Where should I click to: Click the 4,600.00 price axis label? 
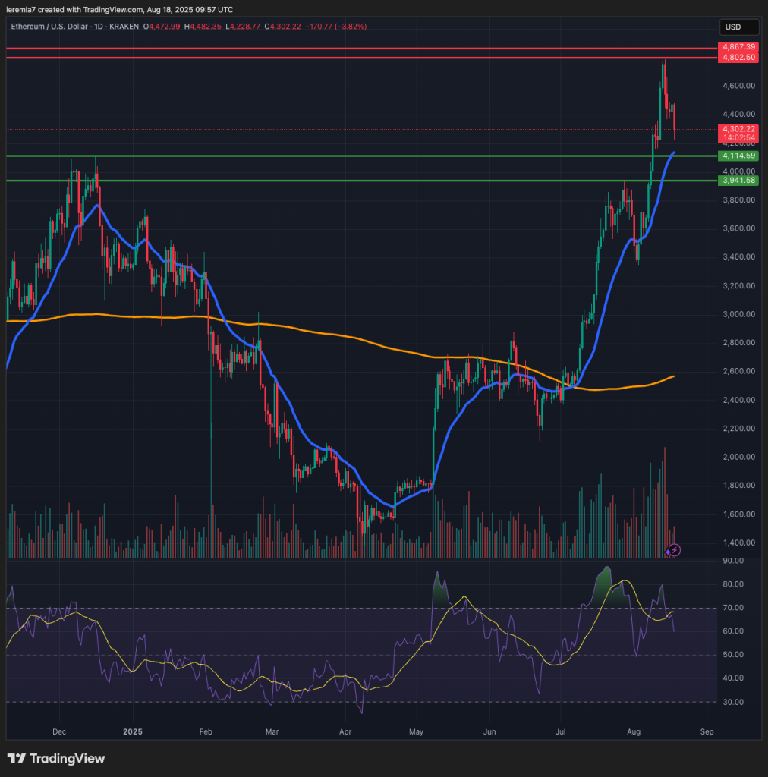pyautogui.click(x=738, y=86)
